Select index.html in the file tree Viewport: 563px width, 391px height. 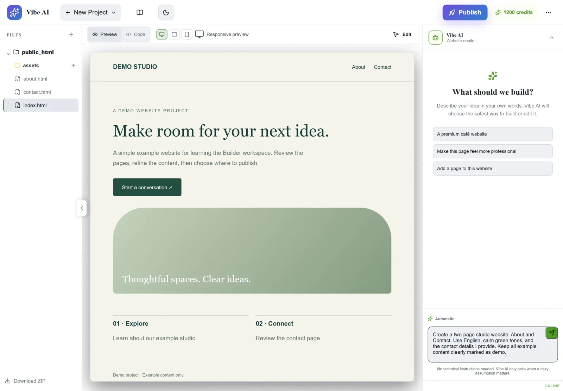click(41, 105)
